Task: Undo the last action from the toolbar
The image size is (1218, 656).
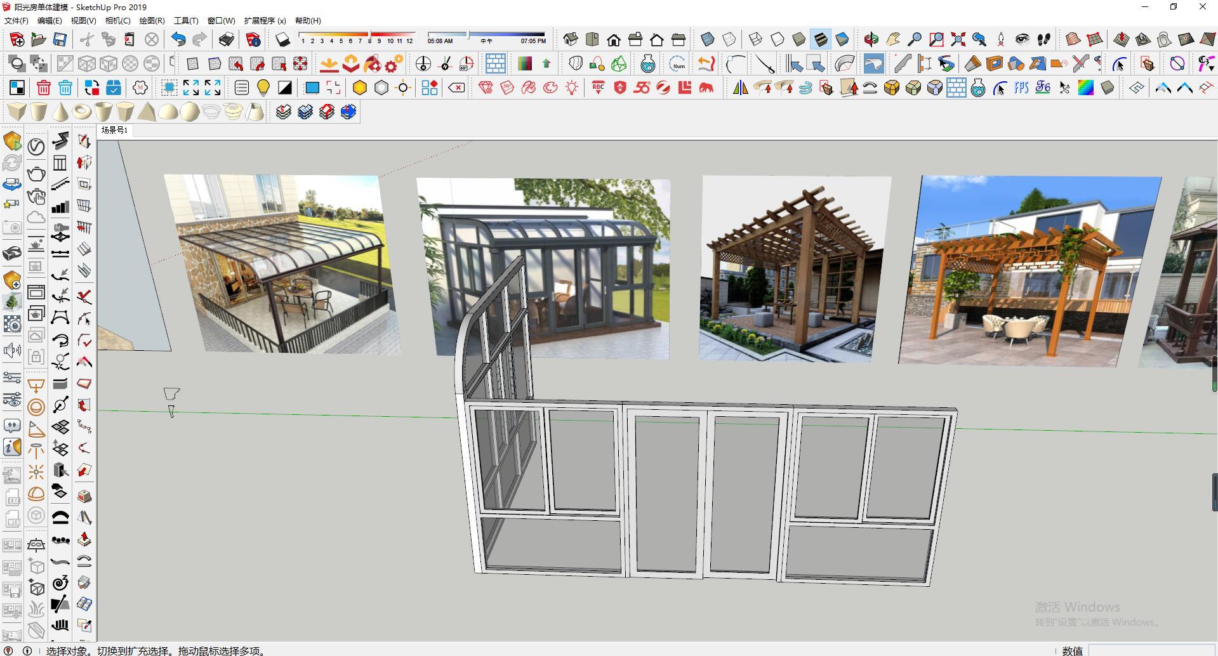Action: point(178,39)
